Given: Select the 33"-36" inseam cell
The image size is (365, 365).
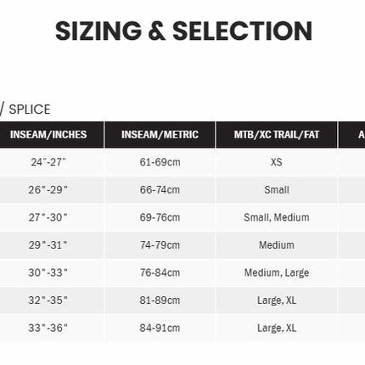Looking at the screenshot, I should coord(52,328).
